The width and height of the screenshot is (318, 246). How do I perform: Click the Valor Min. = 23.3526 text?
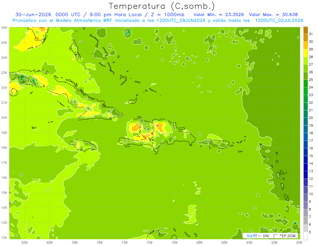(219, 15)
